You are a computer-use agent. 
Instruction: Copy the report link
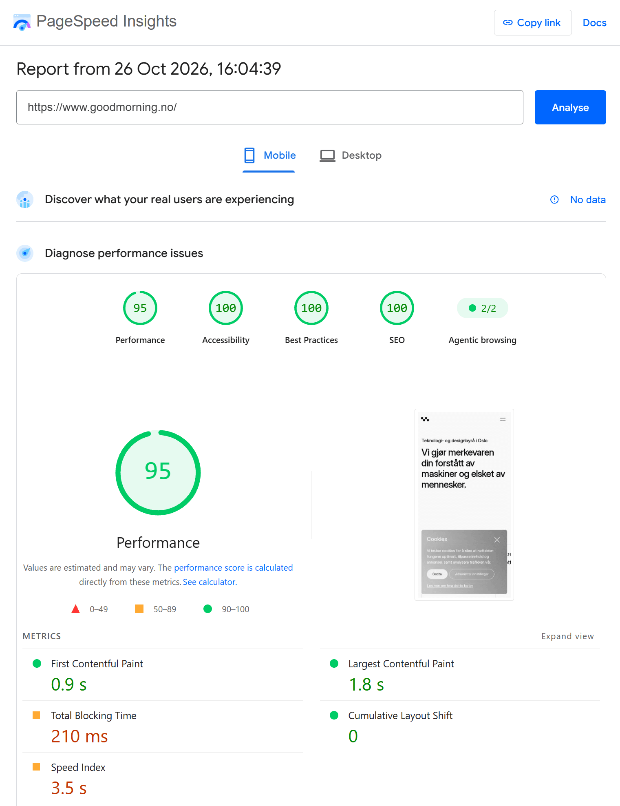point(532,23)
